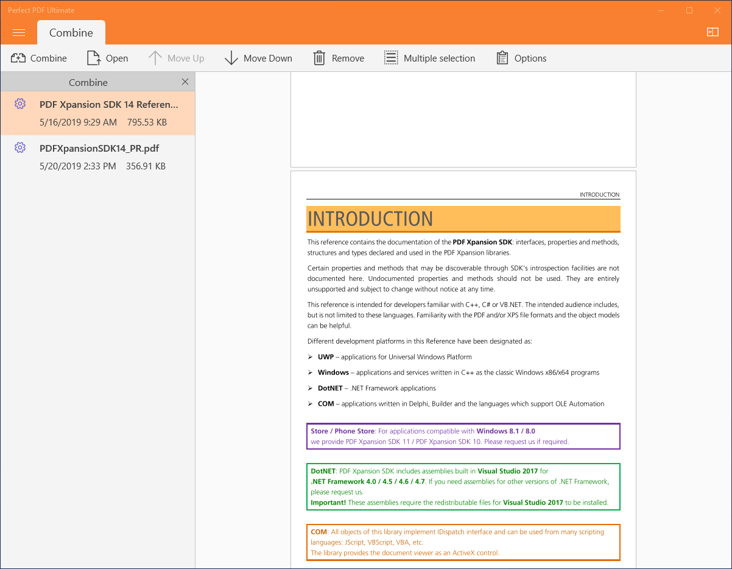Click the Move Up arrow icon
This screenshot has width=732, height=569.
[x=155, y=58]
